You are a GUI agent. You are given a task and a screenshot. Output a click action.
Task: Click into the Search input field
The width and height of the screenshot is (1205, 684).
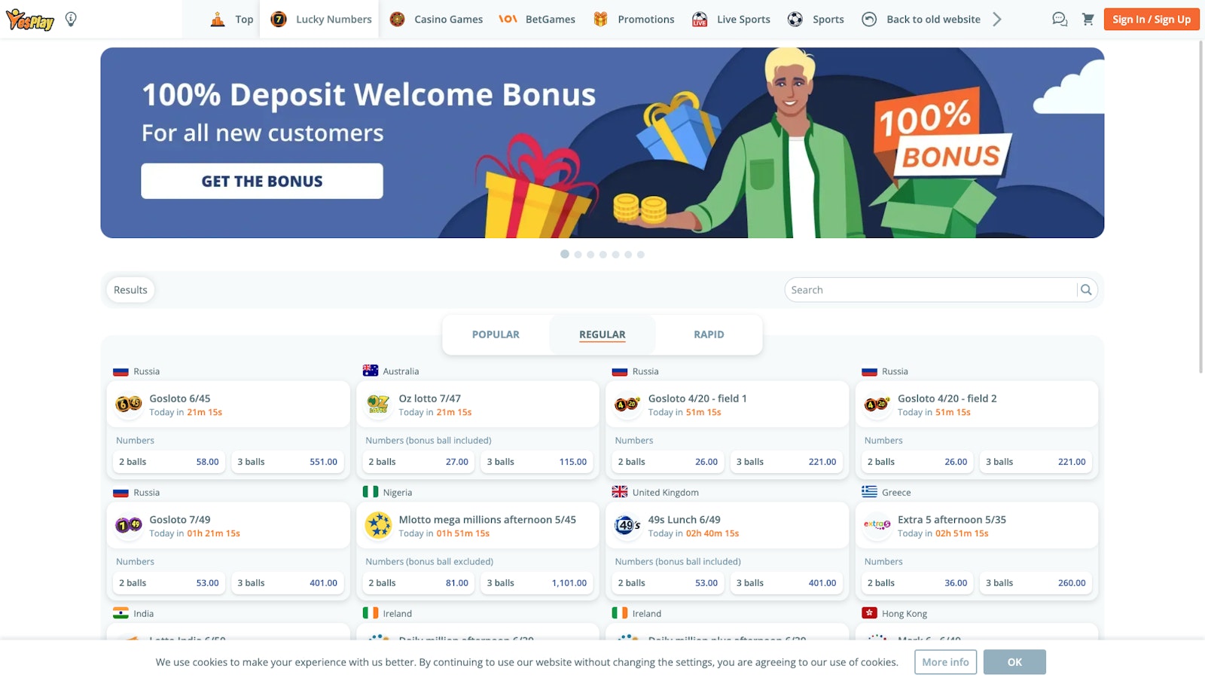coord(931,290)
